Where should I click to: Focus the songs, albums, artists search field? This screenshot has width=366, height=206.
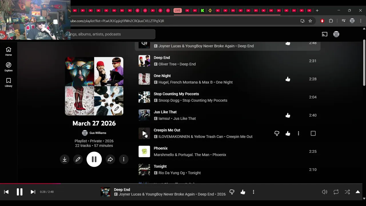tap(112, 34)
